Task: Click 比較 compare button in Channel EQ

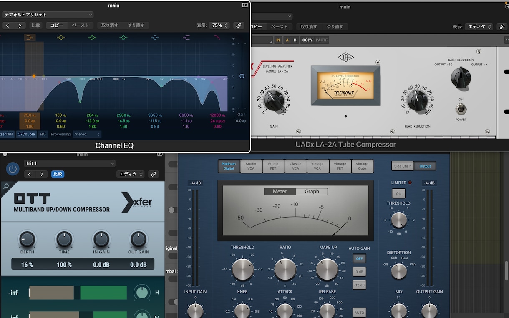Action: tap(36, 25)
